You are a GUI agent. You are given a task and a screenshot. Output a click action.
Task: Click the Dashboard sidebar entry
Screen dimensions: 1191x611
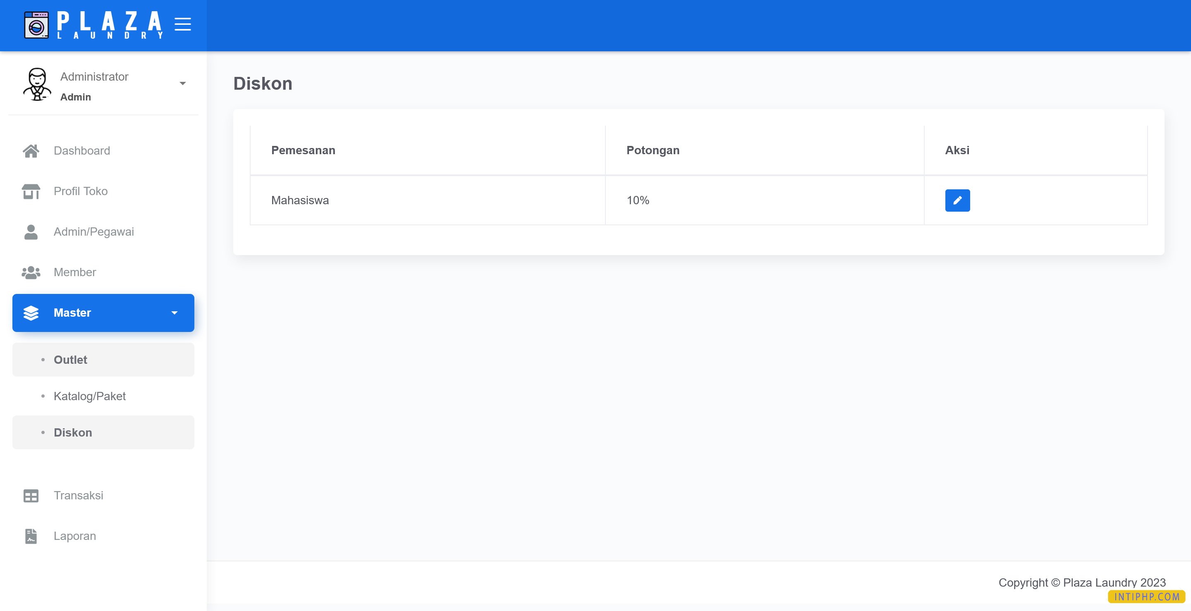point(82,150)
